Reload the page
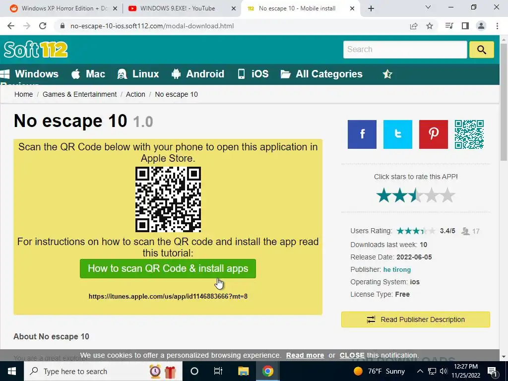Screen dimensions: 508x381 [43, 26]
